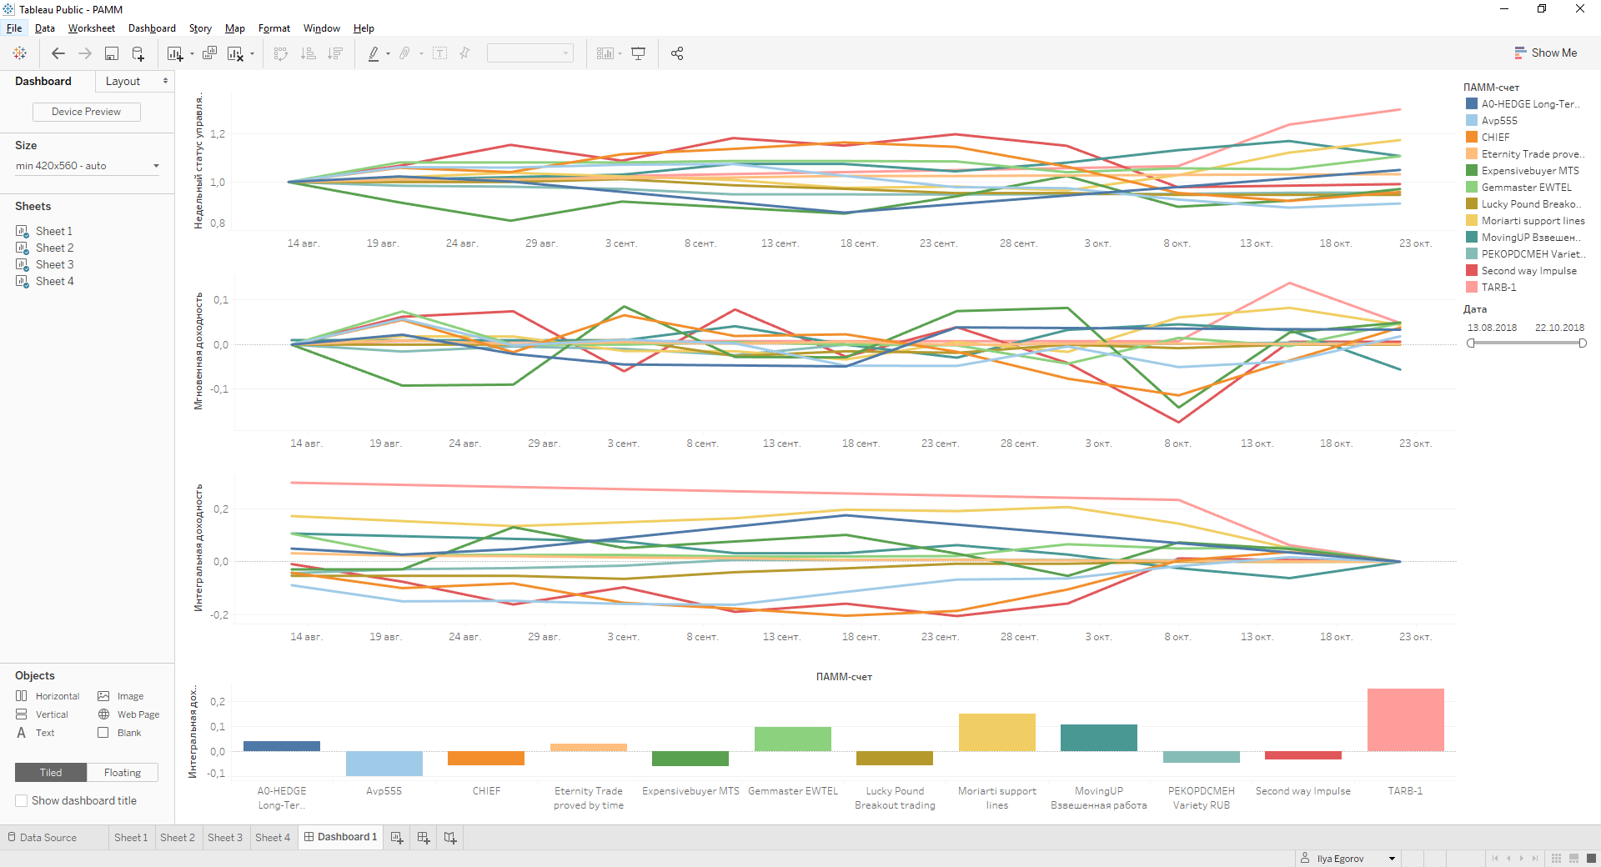1601x867 pixels.
Task: Click the Дата slider right handle
Action: pyautogui.click(x=1583, y=343)
